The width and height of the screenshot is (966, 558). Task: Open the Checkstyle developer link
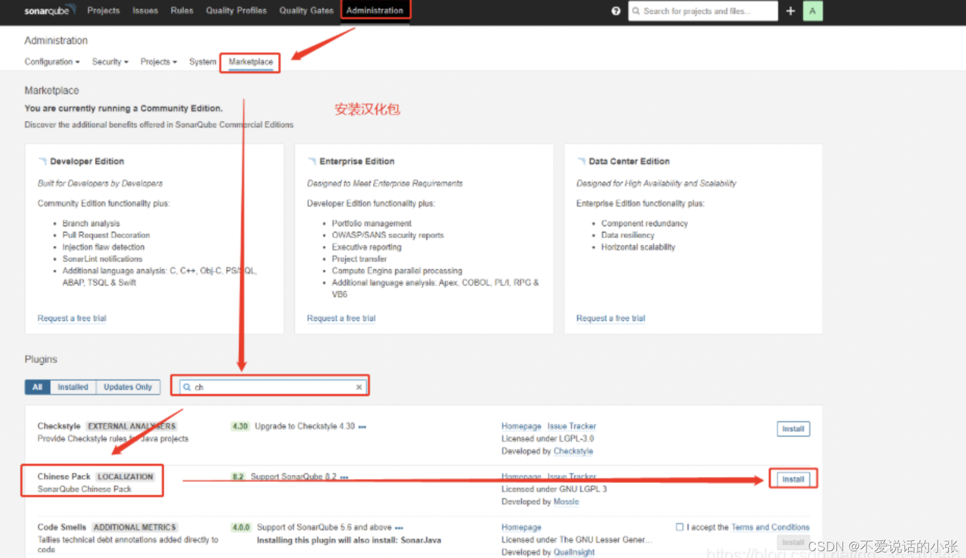pos(573,451)
